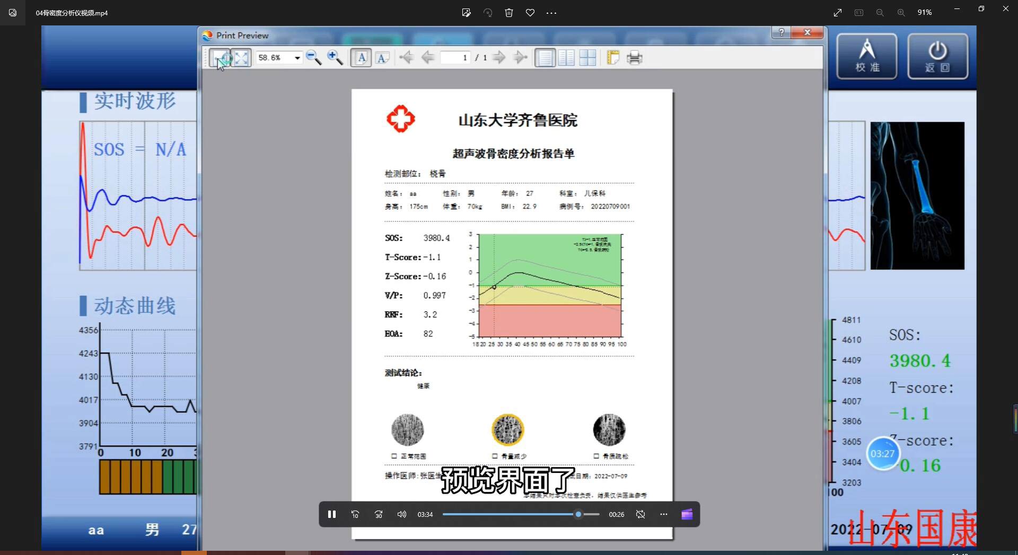The image size is (1018, 555).
Task: Check the 骨量减少 checkbox on report
Action: tap(495, 456)
